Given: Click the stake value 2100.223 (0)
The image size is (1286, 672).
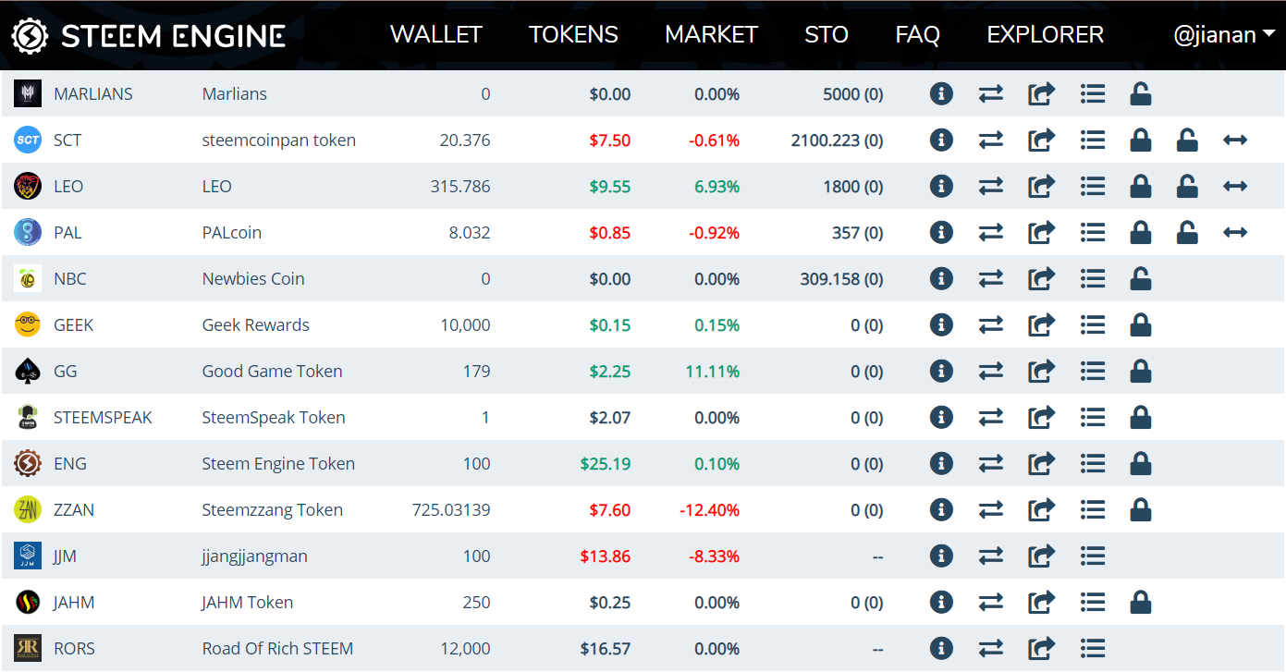Looking at the screenshot, I should point(838,141).
